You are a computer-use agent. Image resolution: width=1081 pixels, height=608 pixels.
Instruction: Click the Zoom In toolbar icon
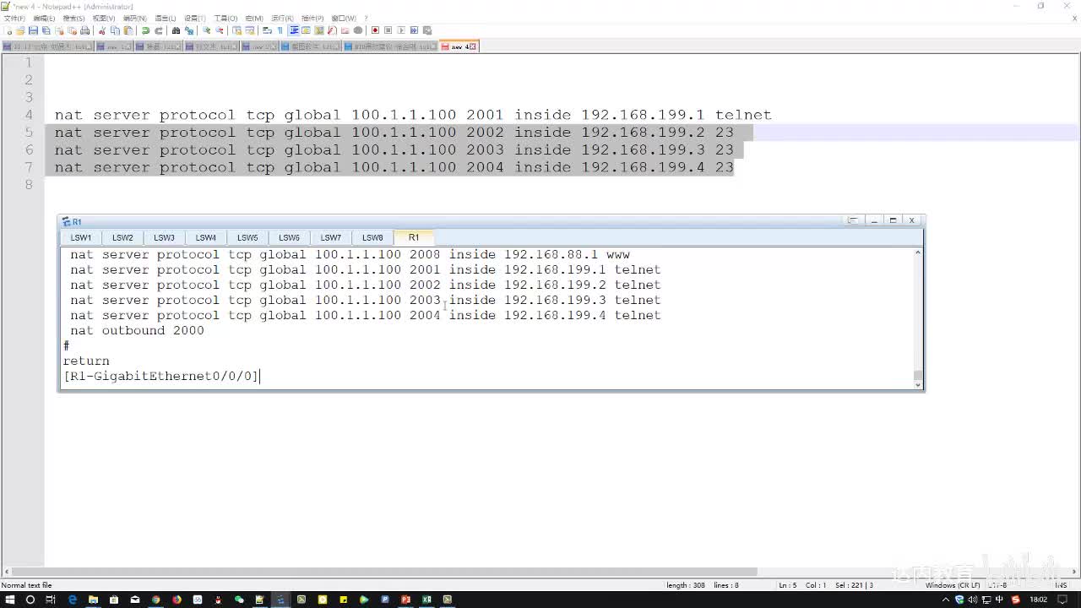(x=206, y=30)
